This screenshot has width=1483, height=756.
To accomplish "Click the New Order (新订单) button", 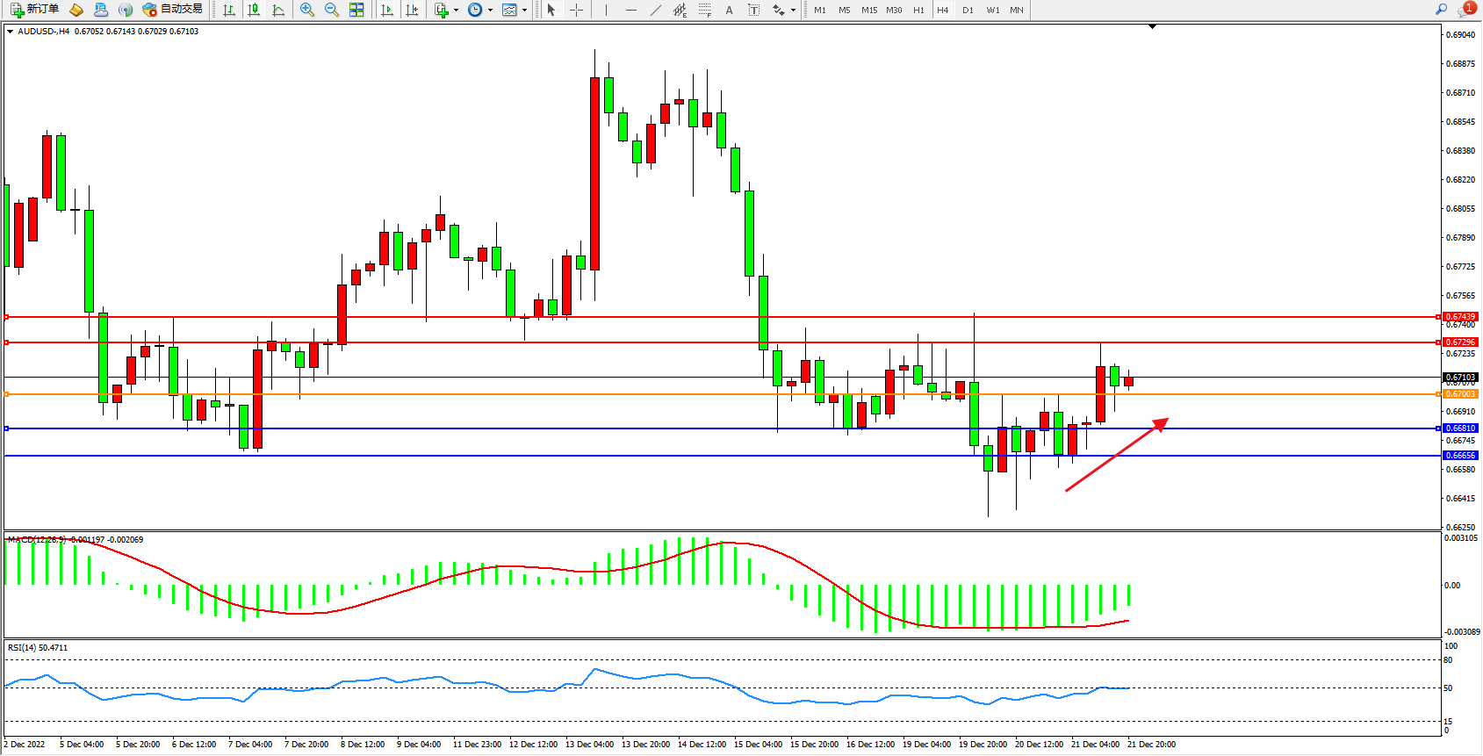I will point(34,10).
